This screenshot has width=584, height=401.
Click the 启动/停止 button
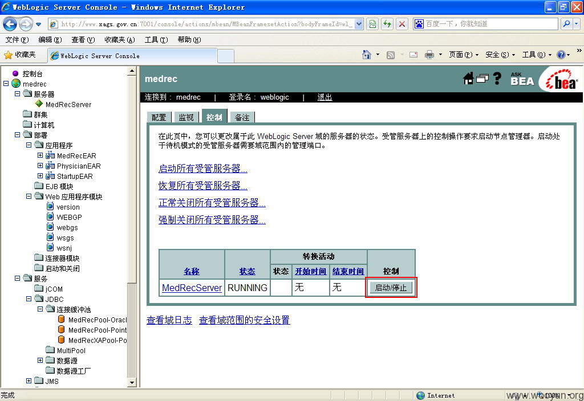coord(391,288)
